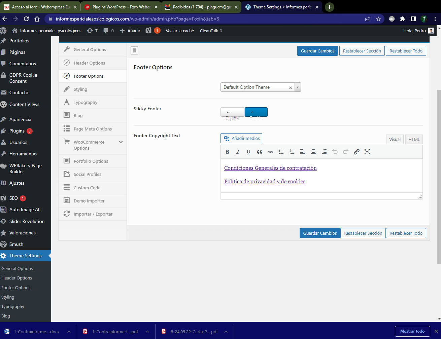
Task: Click the undo icon in the footer editor
Action: (x=335, y=152)
